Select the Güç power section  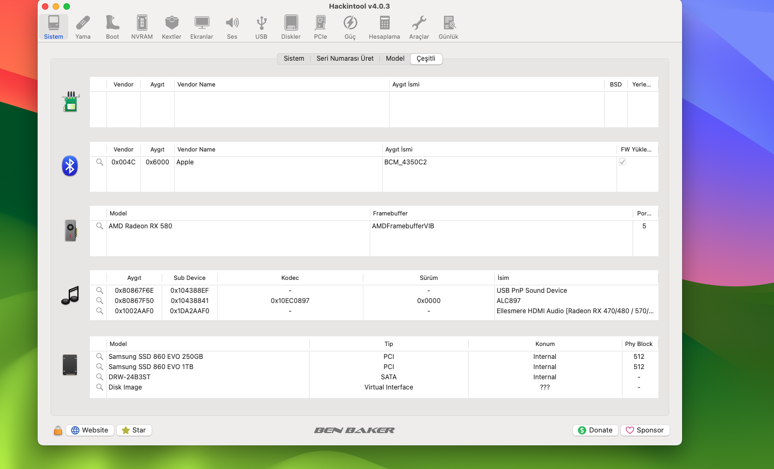tap(350, 27)
